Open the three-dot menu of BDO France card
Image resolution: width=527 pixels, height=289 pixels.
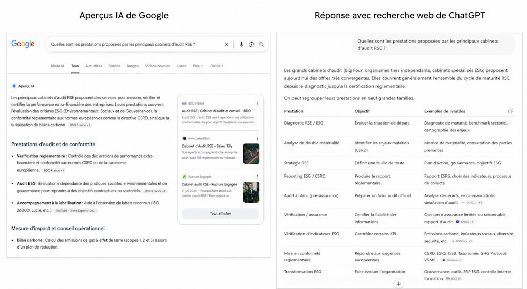pos(257,104)
